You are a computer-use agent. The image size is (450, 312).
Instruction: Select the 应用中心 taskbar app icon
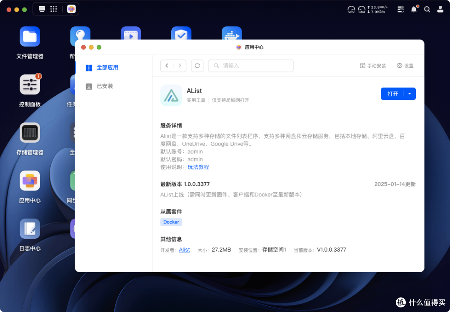(x=71, y=9)
